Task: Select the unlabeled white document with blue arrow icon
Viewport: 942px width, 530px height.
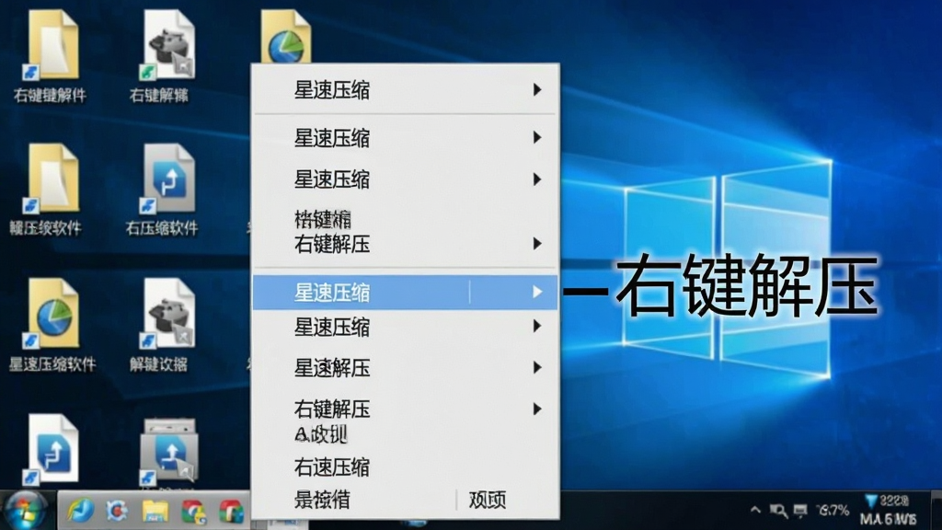Action: [52, 448]
